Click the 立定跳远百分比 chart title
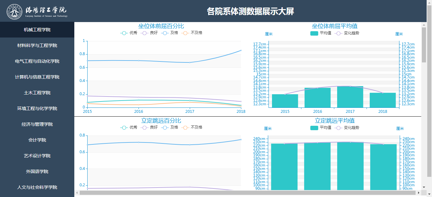Image resolution: width=432 pixels, height=197 pixels. [161, 121]
